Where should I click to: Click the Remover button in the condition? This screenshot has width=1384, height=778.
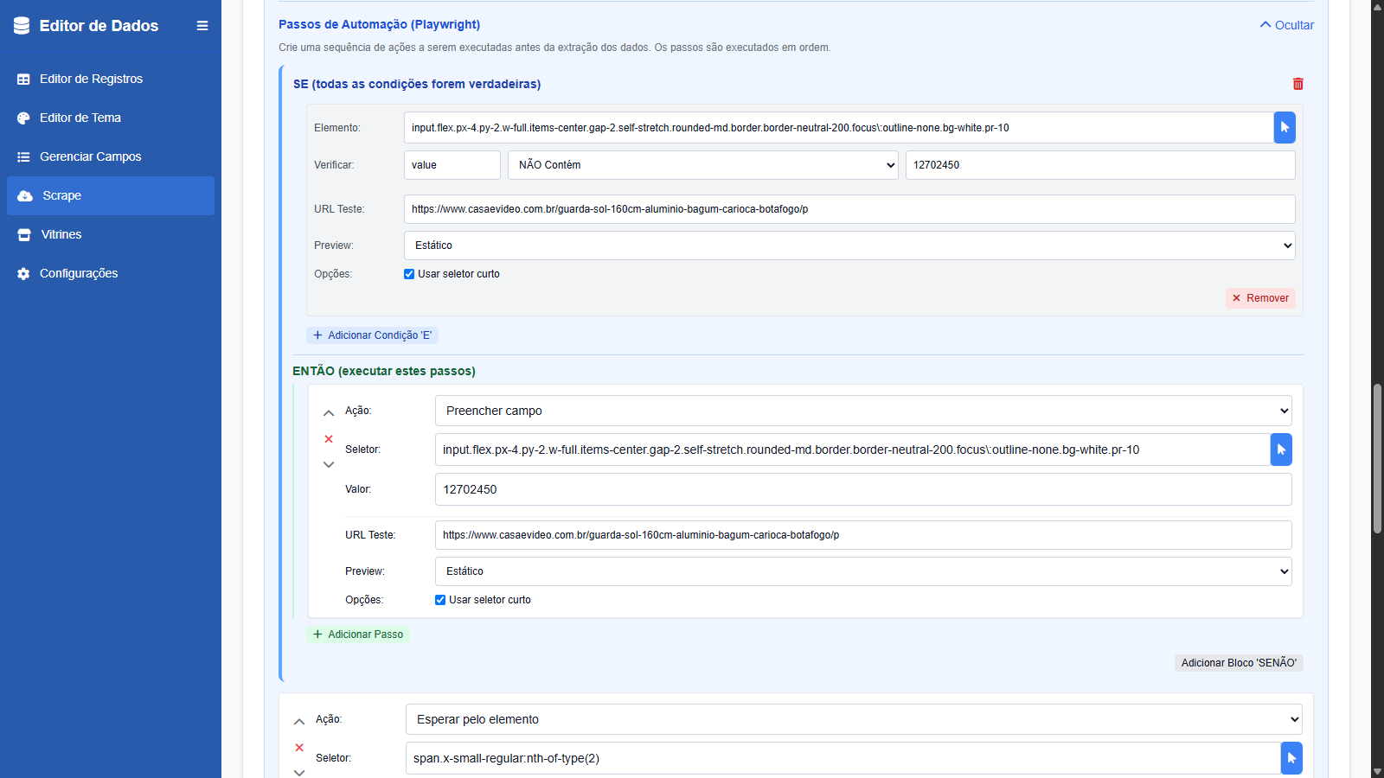click(1259, 298)
